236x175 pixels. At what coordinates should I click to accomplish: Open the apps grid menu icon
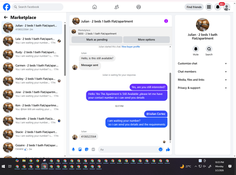coord(209,7)
